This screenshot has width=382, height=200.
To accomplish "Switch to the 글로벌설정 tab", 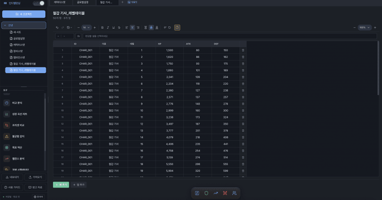I will (82, 2).
